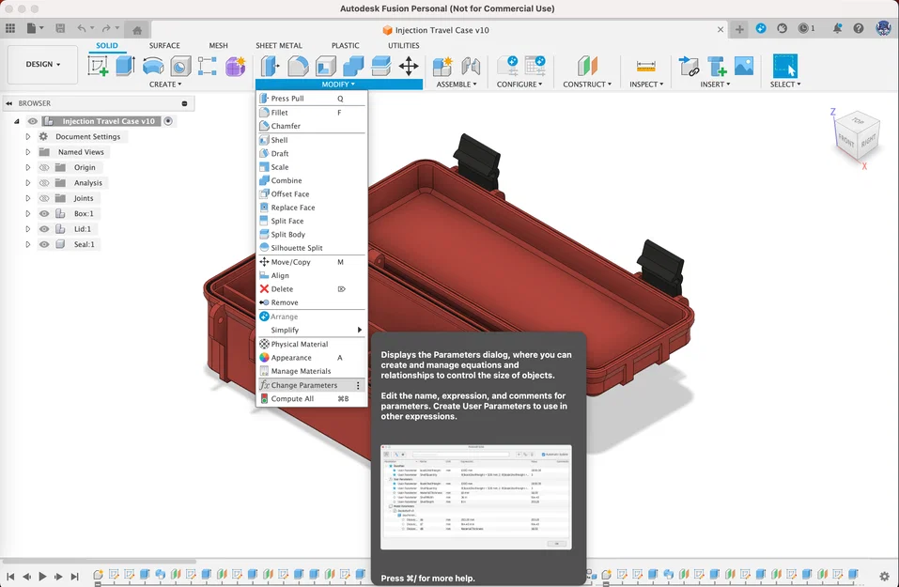The height and width of the screenshot is (587, 899).
Task: Open the CONSTRUCT dropdown menu
Action: [x=587, y=85]
